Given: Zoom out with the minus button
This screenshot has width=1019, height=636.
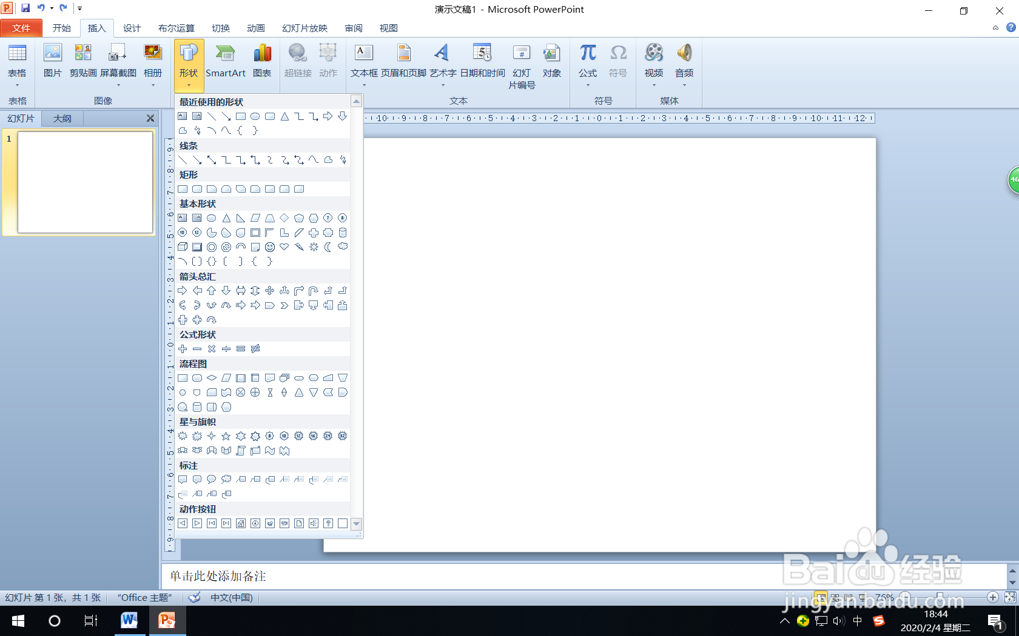Looking at the screenshot, I should tap(905, 597).
